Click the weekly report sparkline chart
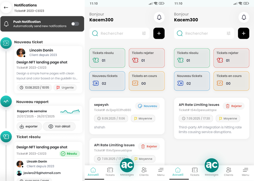The image size is (254, 181). tap(70, 112)
